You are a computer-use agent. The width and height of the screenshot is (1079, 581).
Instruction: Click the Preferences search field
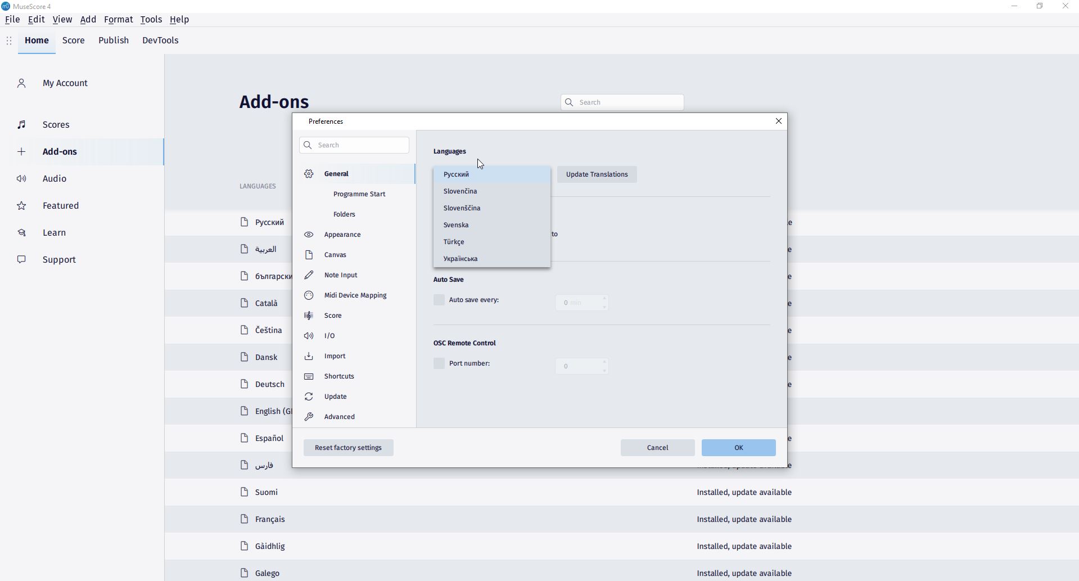tap(354, 145)
